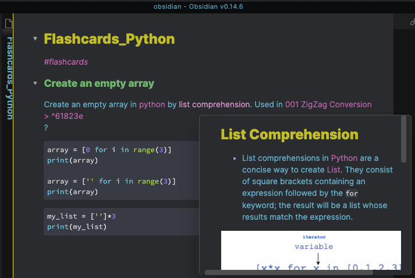415x278 pixels.
Task: Open Python link in hover preview
Action: tap(344, 158)
